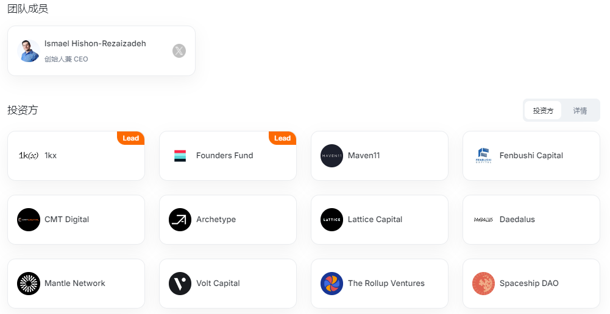Click the Mantle Network text label
The image size is (610, 314).
coord(75,284)
